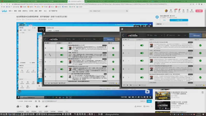
Task: Grab the drag handle of mod row 1 in front launcher
Action: (123, 45)
